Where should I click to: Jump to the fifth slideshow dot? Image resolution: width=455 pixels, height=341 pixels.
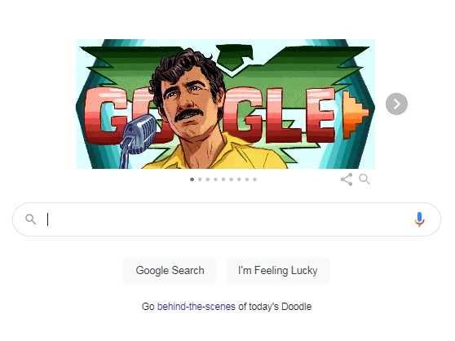(x=223, y=179)
